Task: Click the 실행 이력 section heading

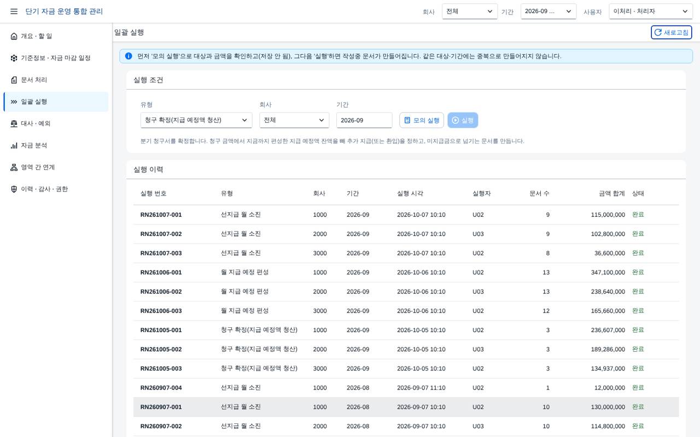Action: (x=148, y=169)
